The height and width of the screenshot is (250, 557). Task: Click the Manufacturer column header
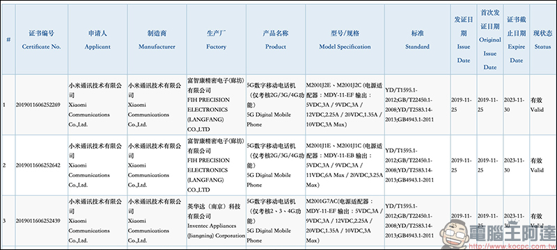point(157,40)
